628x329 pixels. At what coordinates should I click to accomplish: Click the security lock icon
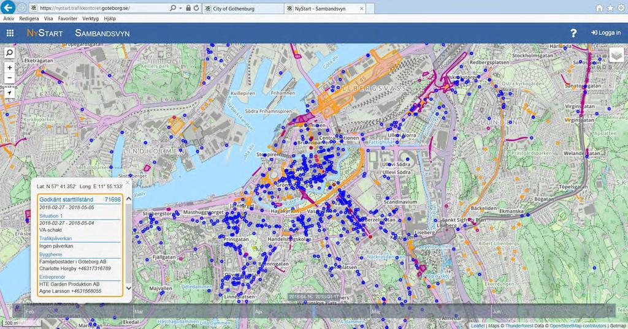(188, 8)
